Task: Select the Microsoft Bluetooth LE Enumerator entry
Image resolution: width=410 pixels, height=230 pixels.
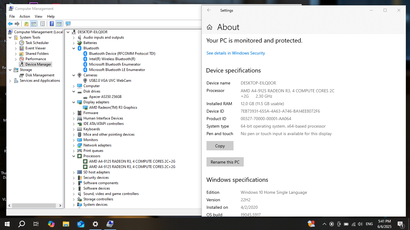Action: point(117,70)
